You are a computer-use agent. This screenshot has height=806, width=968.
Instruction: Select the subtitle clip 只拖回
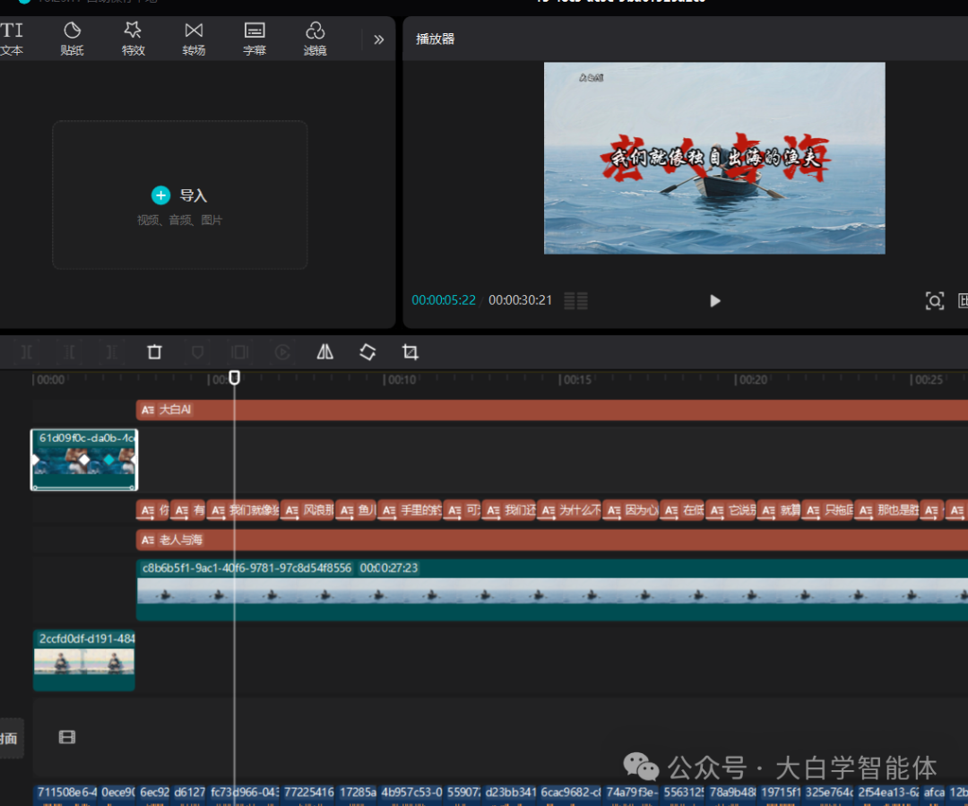828,510
